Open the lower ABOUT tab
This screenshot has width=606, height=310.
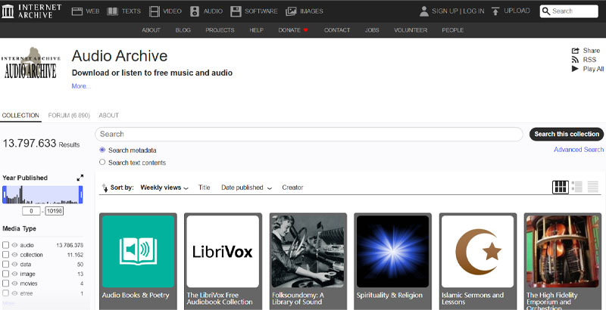pyautogui.click(x=108, y=115)
